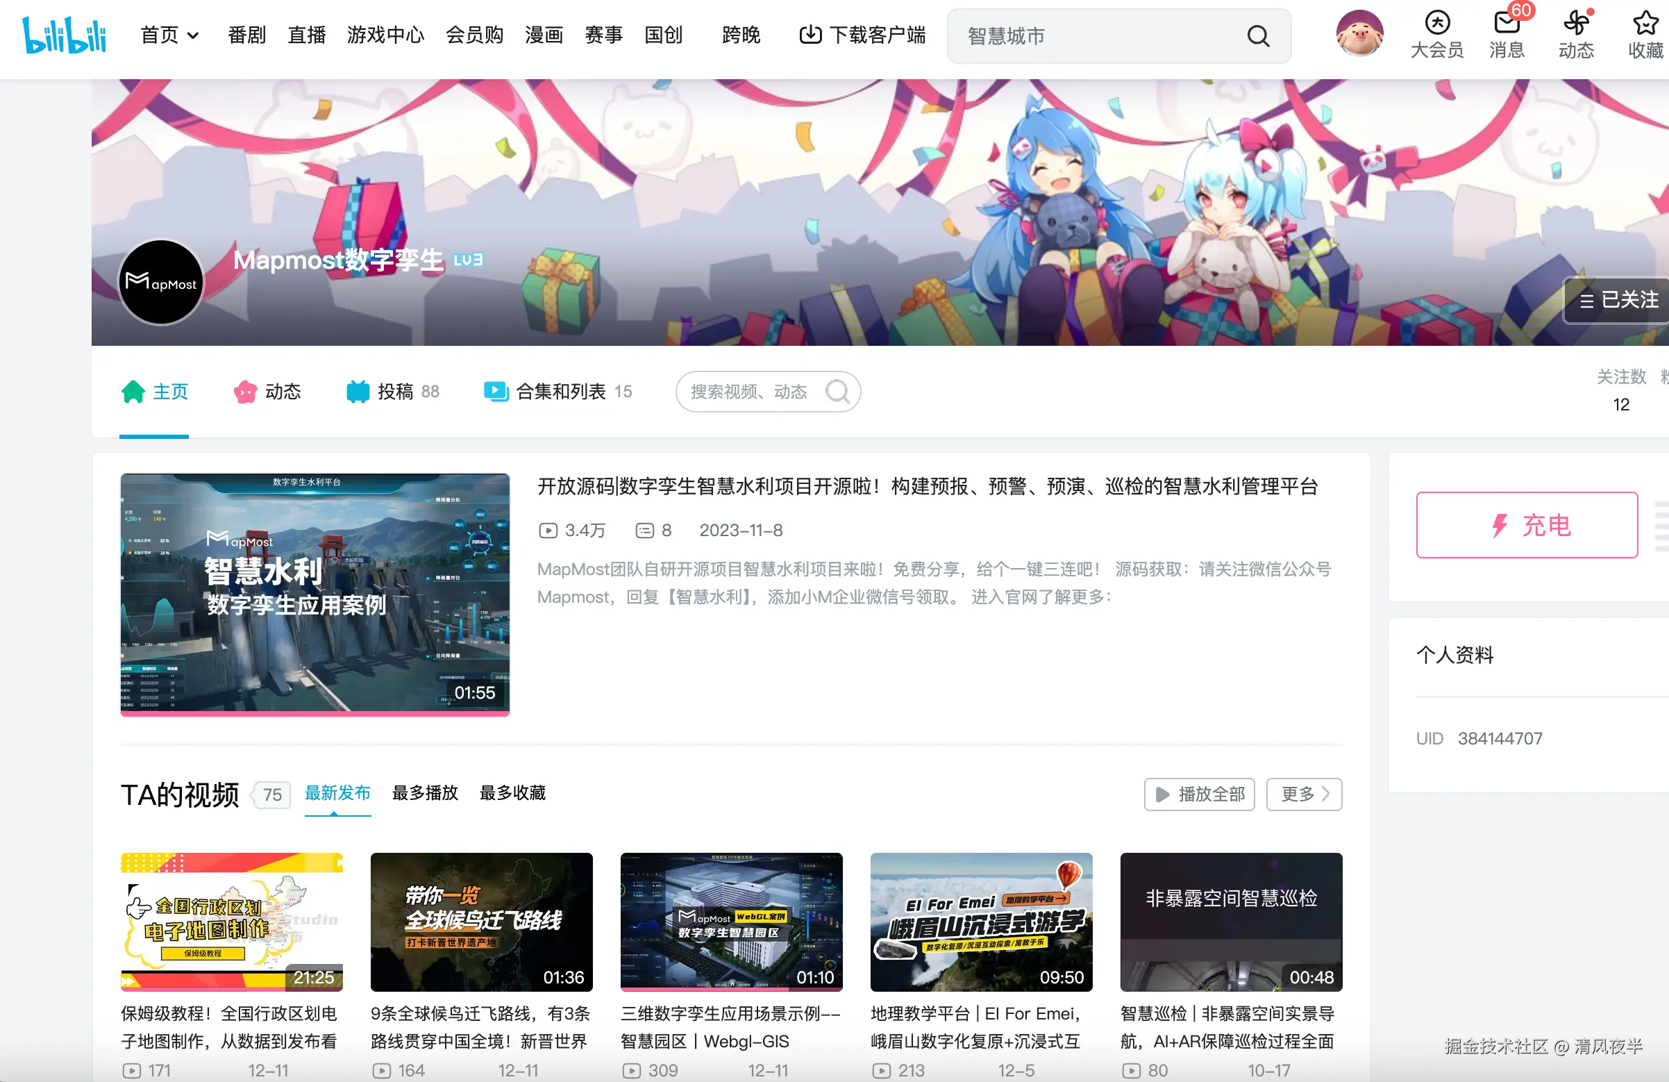Click the search magnifier icon in header
Viewport: 1669px width, 1082px height.
click(x=1258, y=36)
